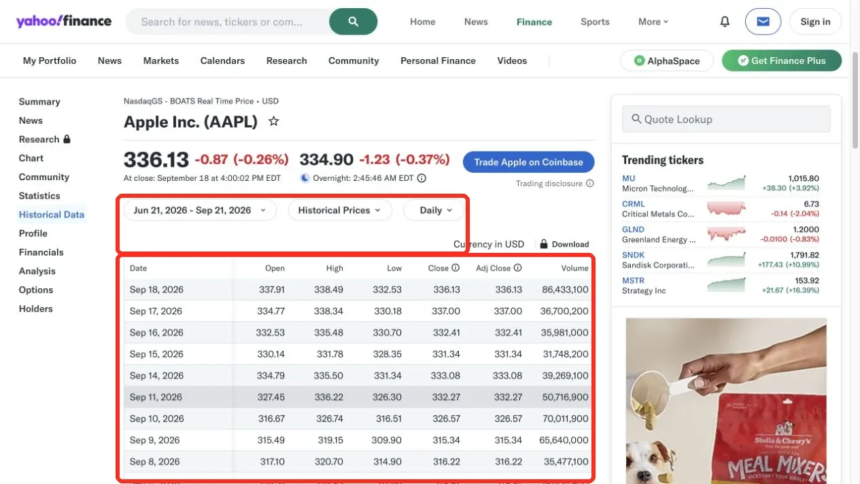
Task: Open the MU sparkline chart
Action: 726,183
